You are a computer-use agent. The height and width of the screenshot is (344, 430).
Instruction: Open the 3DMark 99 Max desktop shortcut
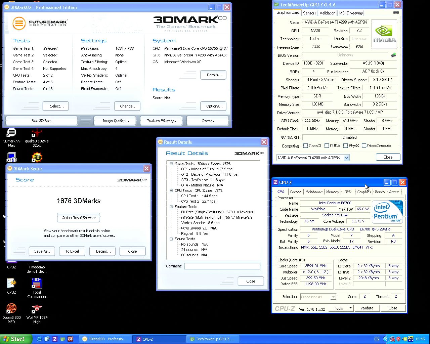coord(11,138)
